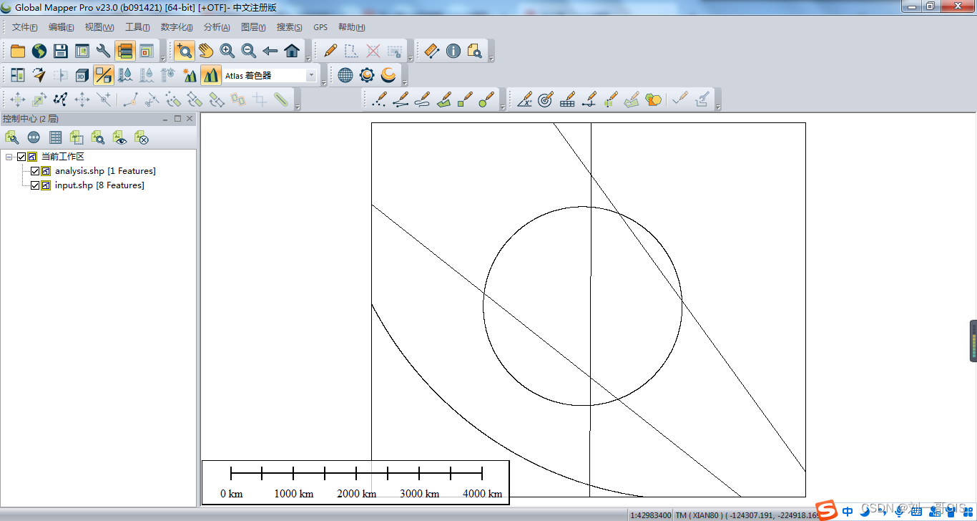Click remove layer icon in Control Center
Image resolution: width=977 pixels, height=521 pixels.
pos(141,137)
